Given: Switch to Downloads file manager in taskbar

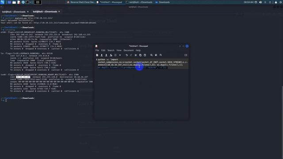Looking at the screenshot, I should tap(162, 2).
